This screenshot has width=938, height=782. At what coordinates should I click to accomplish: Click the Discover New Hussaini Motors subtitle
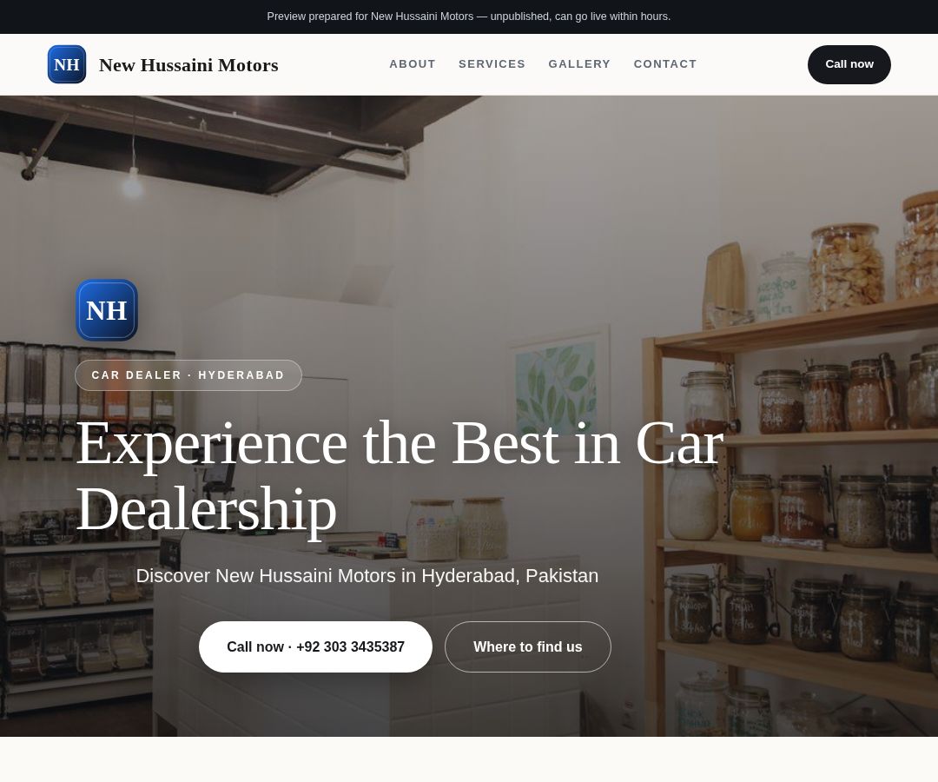(x=367, y=575)
